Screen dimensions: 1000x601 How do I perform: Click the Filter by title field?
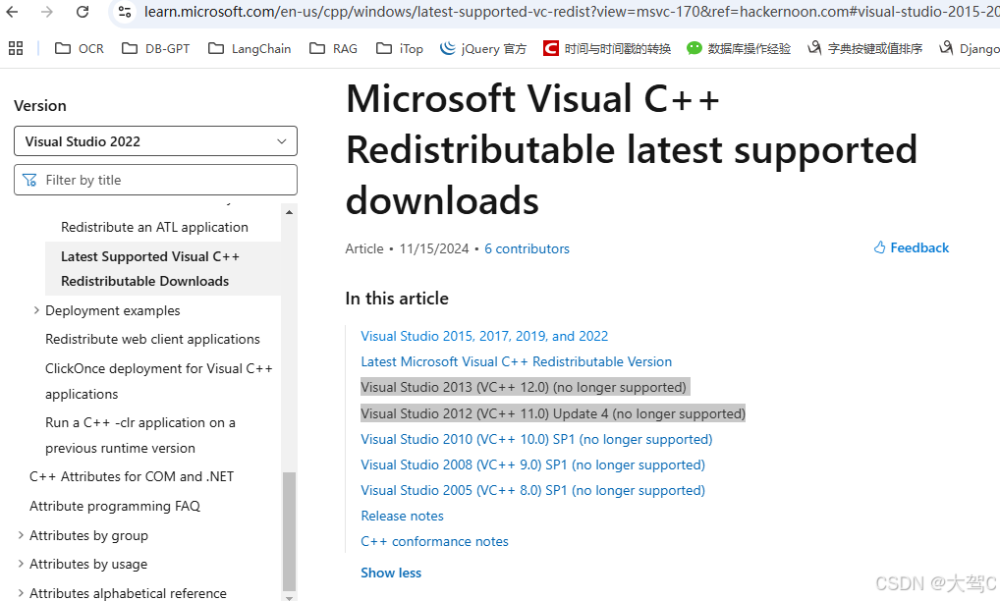pyautogui.click(x=155, y=180)
